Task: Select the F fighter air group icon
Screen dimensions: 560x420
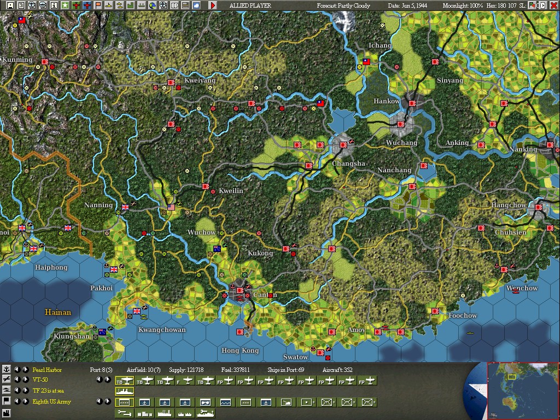Action: tap(185, 381)
